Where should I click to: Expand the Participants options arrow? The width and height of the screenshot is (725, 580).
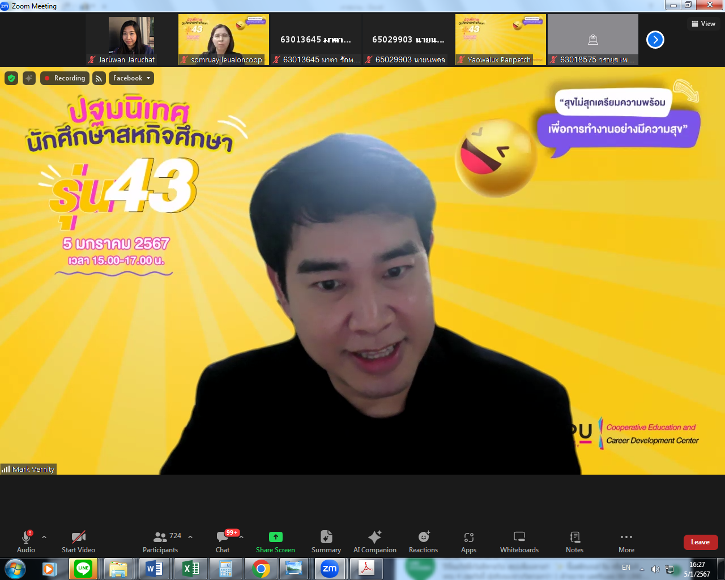[x=190, y=536]
